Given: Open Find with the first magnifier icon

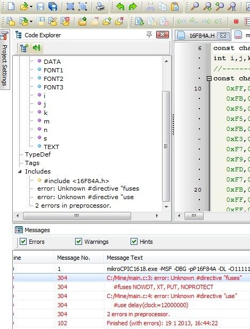Looking at the screenshot, I should (195, 7).
